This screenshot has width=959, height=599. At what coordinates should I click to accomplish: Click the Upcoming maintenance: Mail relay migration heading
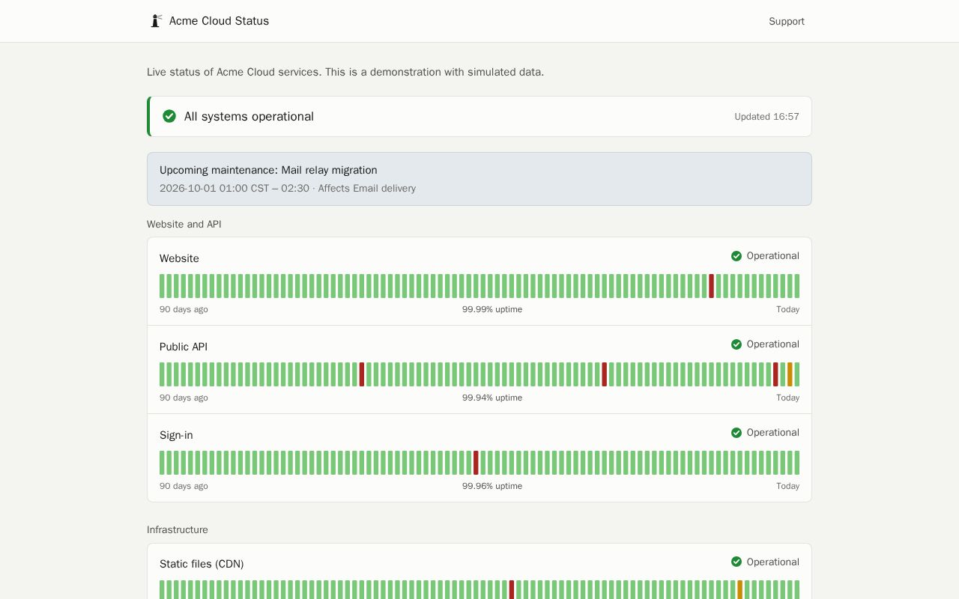point(268,170)
